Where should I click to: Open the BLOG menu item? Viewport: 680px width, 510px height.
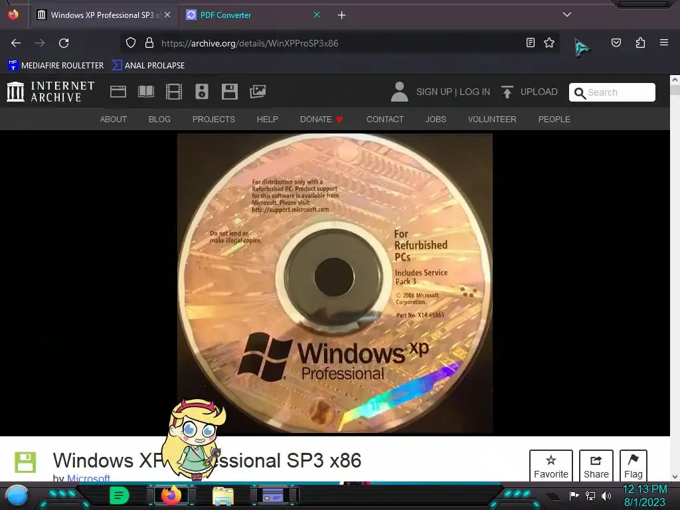tap(159, 120)
